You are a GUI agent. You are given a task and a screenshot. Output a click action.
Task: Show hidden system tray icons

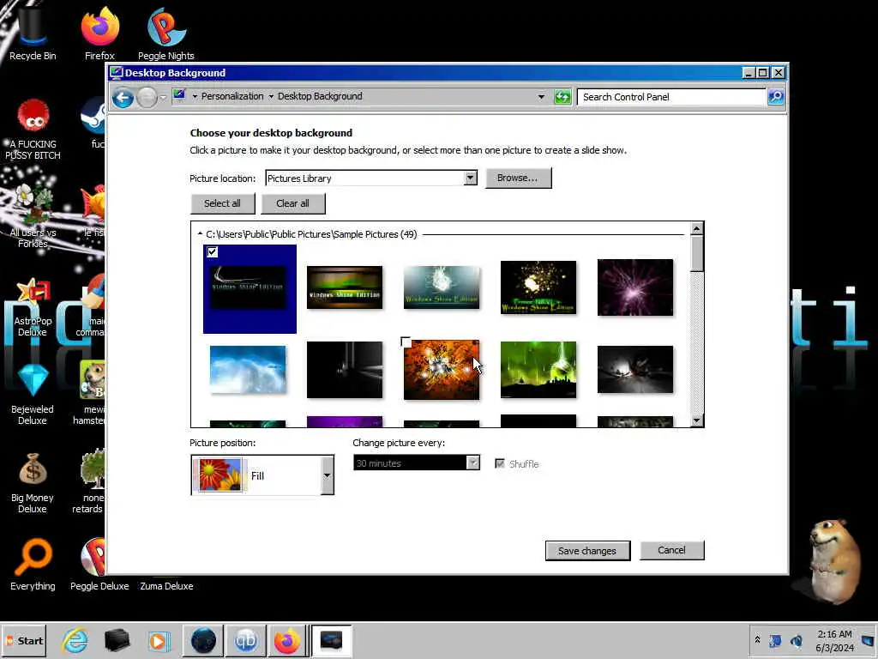(x=757, y=640)
